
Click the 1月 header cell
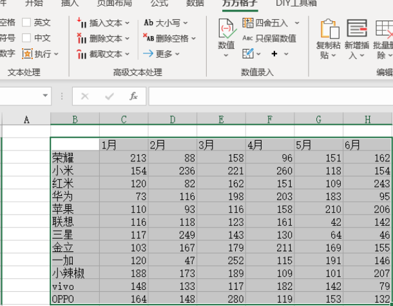[x=124, y=145]
